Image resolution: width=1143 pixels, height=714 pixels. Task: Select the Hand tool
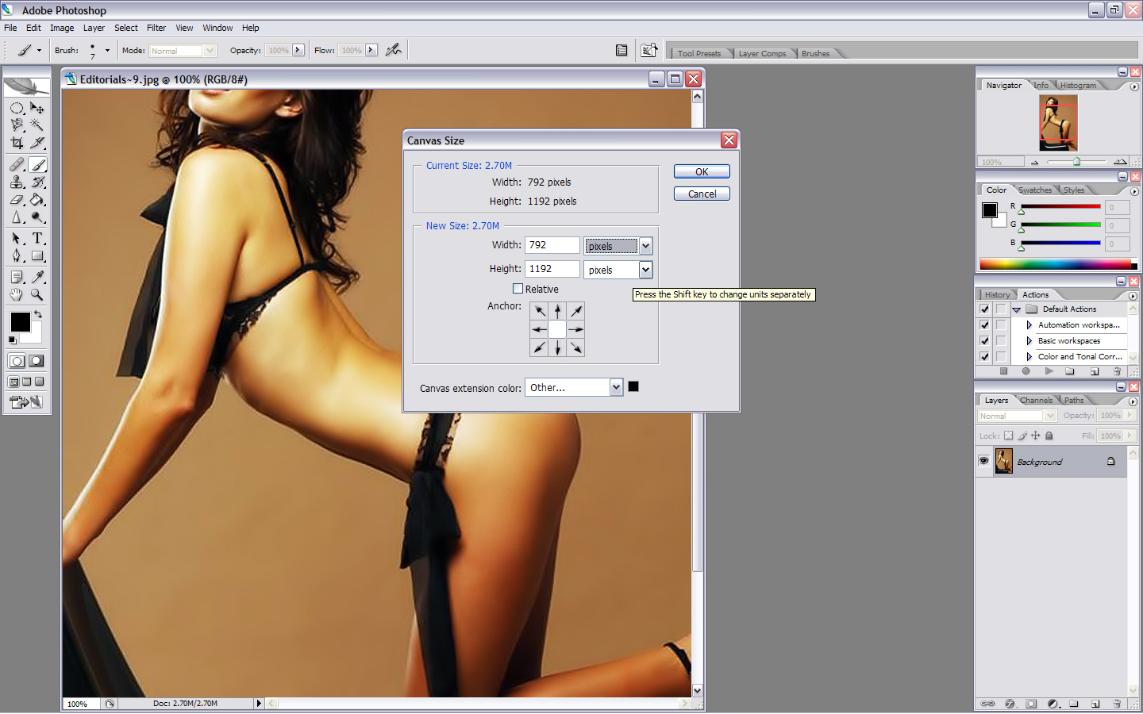coord(17,294)
